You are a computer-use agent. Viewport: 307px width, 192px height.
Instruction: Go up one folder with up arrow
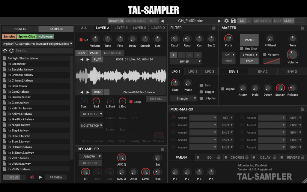click(x=5, y=50)
